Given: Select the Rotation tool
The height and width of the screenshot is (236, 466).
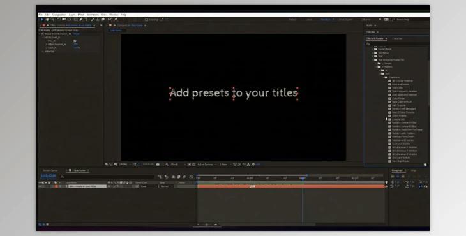Looking at the screenshot, I should (59, 20).
